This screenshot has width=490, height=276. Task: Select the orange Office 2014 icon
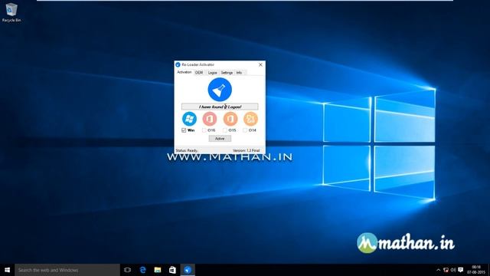[x=250, y=119]
